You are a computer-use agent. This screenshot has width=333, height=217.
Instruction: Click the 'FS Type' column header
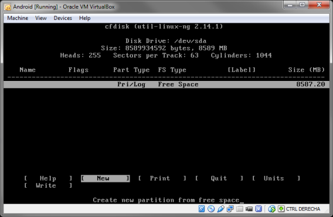click(x=172, y=70)
